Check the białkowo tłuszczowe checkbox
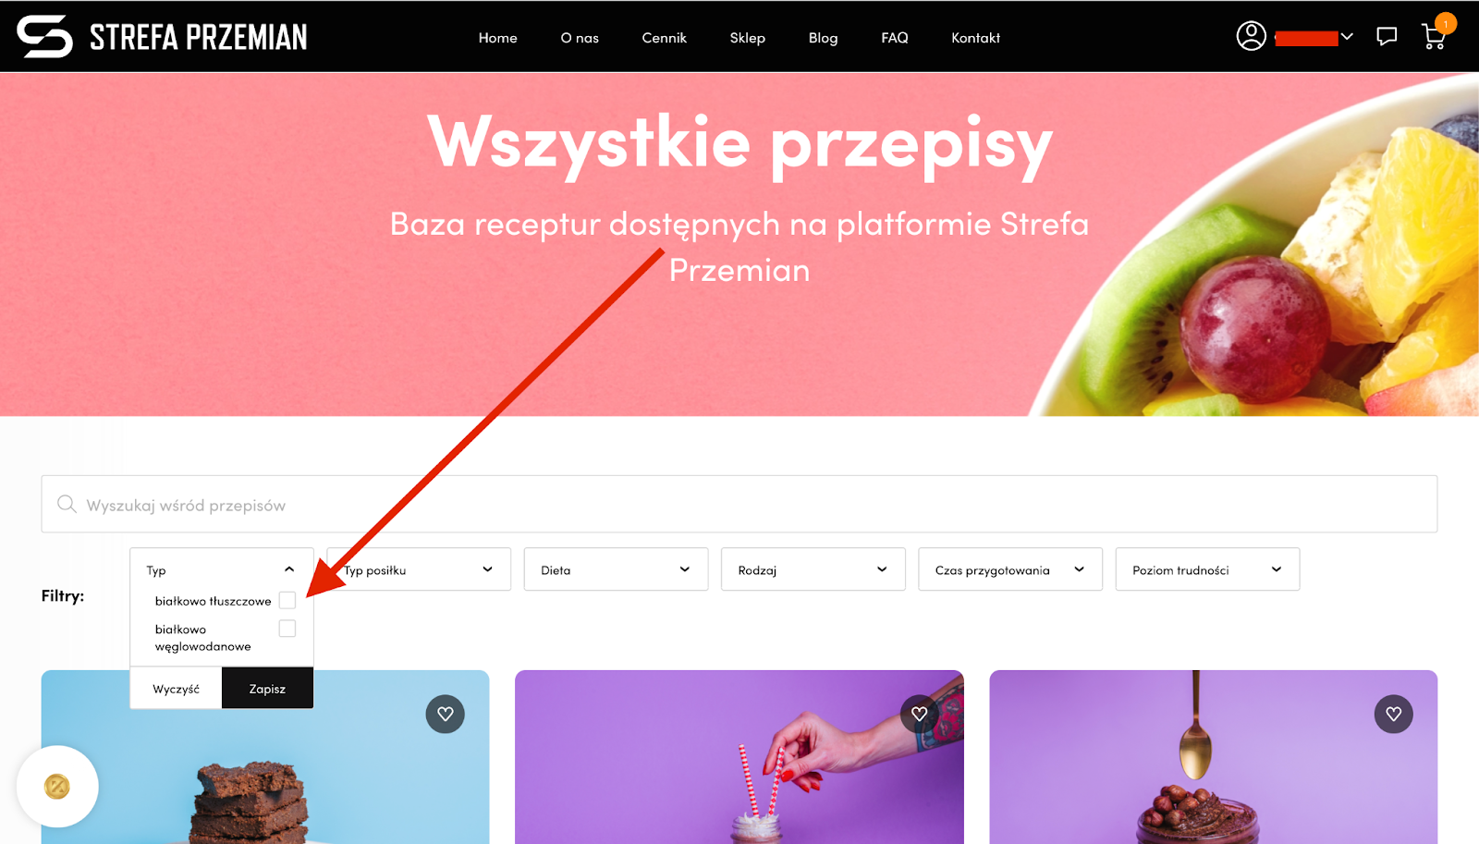 (x=287, y=600)
